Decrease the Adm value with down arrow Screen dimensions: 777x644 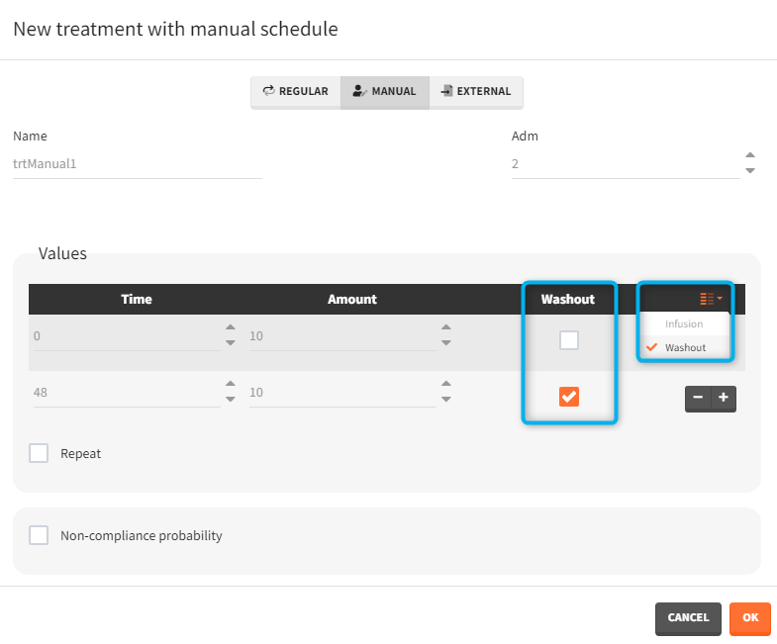pos(750,171)
